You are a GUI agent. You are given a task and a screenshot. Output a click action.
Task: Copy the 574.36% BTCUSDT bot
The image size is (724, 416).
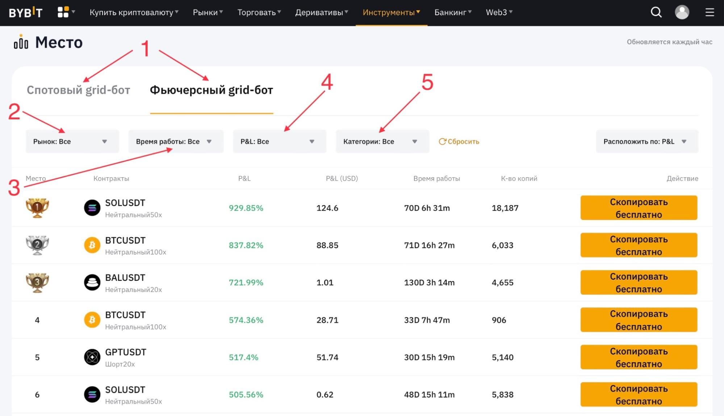(x=639, y=320)
